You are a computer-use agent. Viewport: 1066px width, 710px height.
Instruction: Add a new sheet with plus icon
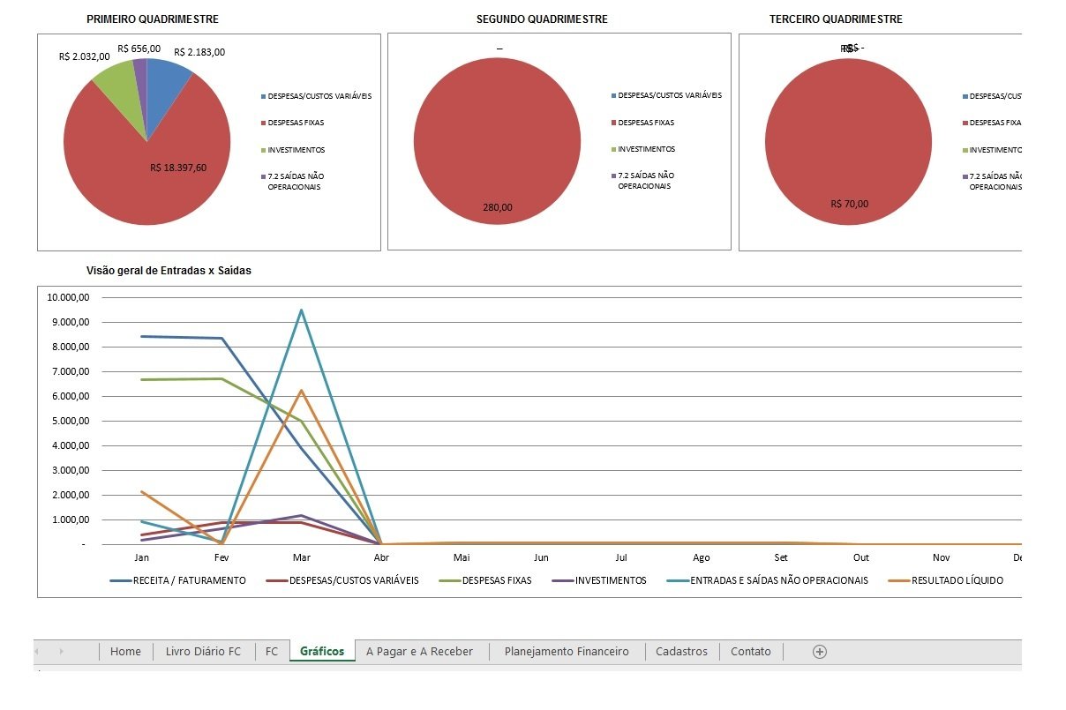819,652
